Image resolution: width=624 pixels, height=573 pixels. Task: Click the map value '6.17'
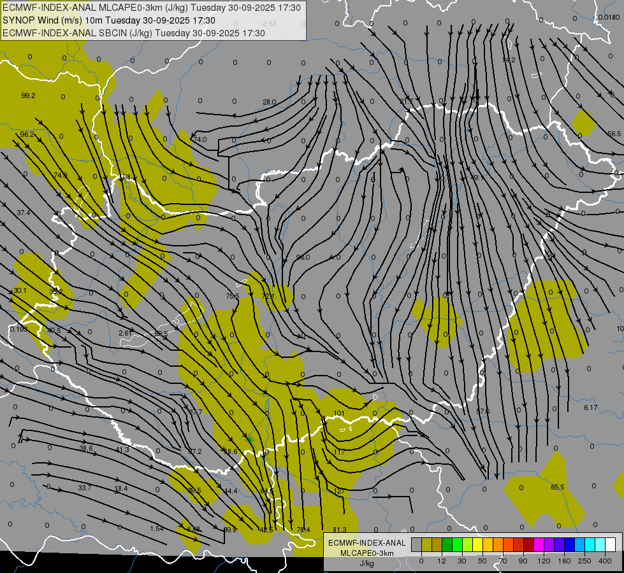coord(591,407)
